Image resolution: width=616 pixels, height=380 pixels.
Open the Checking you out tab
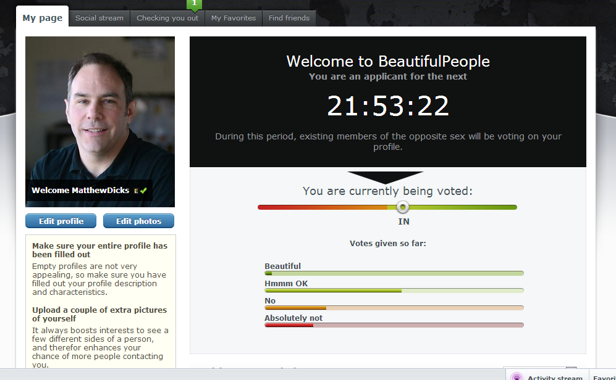pyautogui.click(x=167, y=18)
